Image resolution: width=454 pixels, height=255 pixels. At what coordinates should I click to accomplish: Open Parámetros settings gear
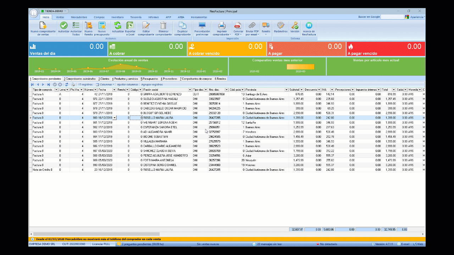point(281,25)
